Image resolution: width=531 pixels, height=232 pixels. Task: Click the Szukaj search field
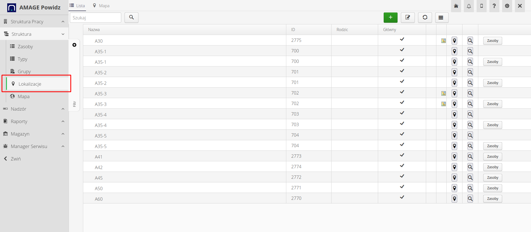pyautogui.click(x=95, y=18)
